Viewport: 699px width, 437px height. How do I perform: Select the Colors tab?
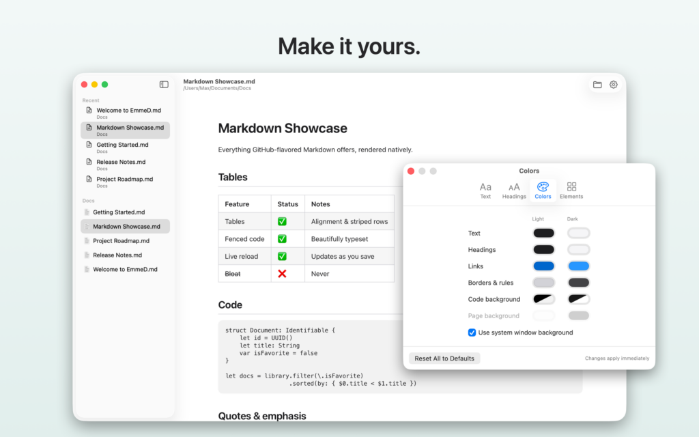(x=543, y=191)
